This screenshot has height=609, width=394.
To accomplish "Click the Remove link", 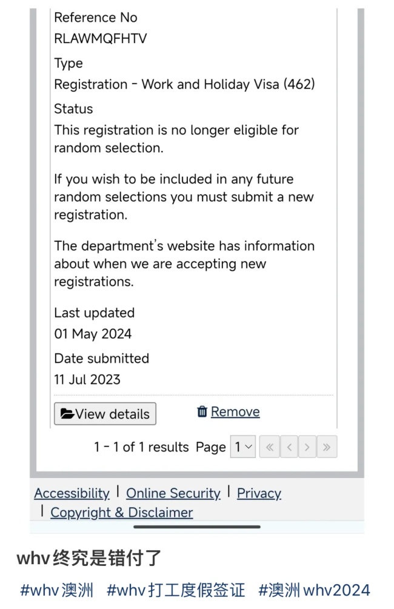I will coord(235,411).
